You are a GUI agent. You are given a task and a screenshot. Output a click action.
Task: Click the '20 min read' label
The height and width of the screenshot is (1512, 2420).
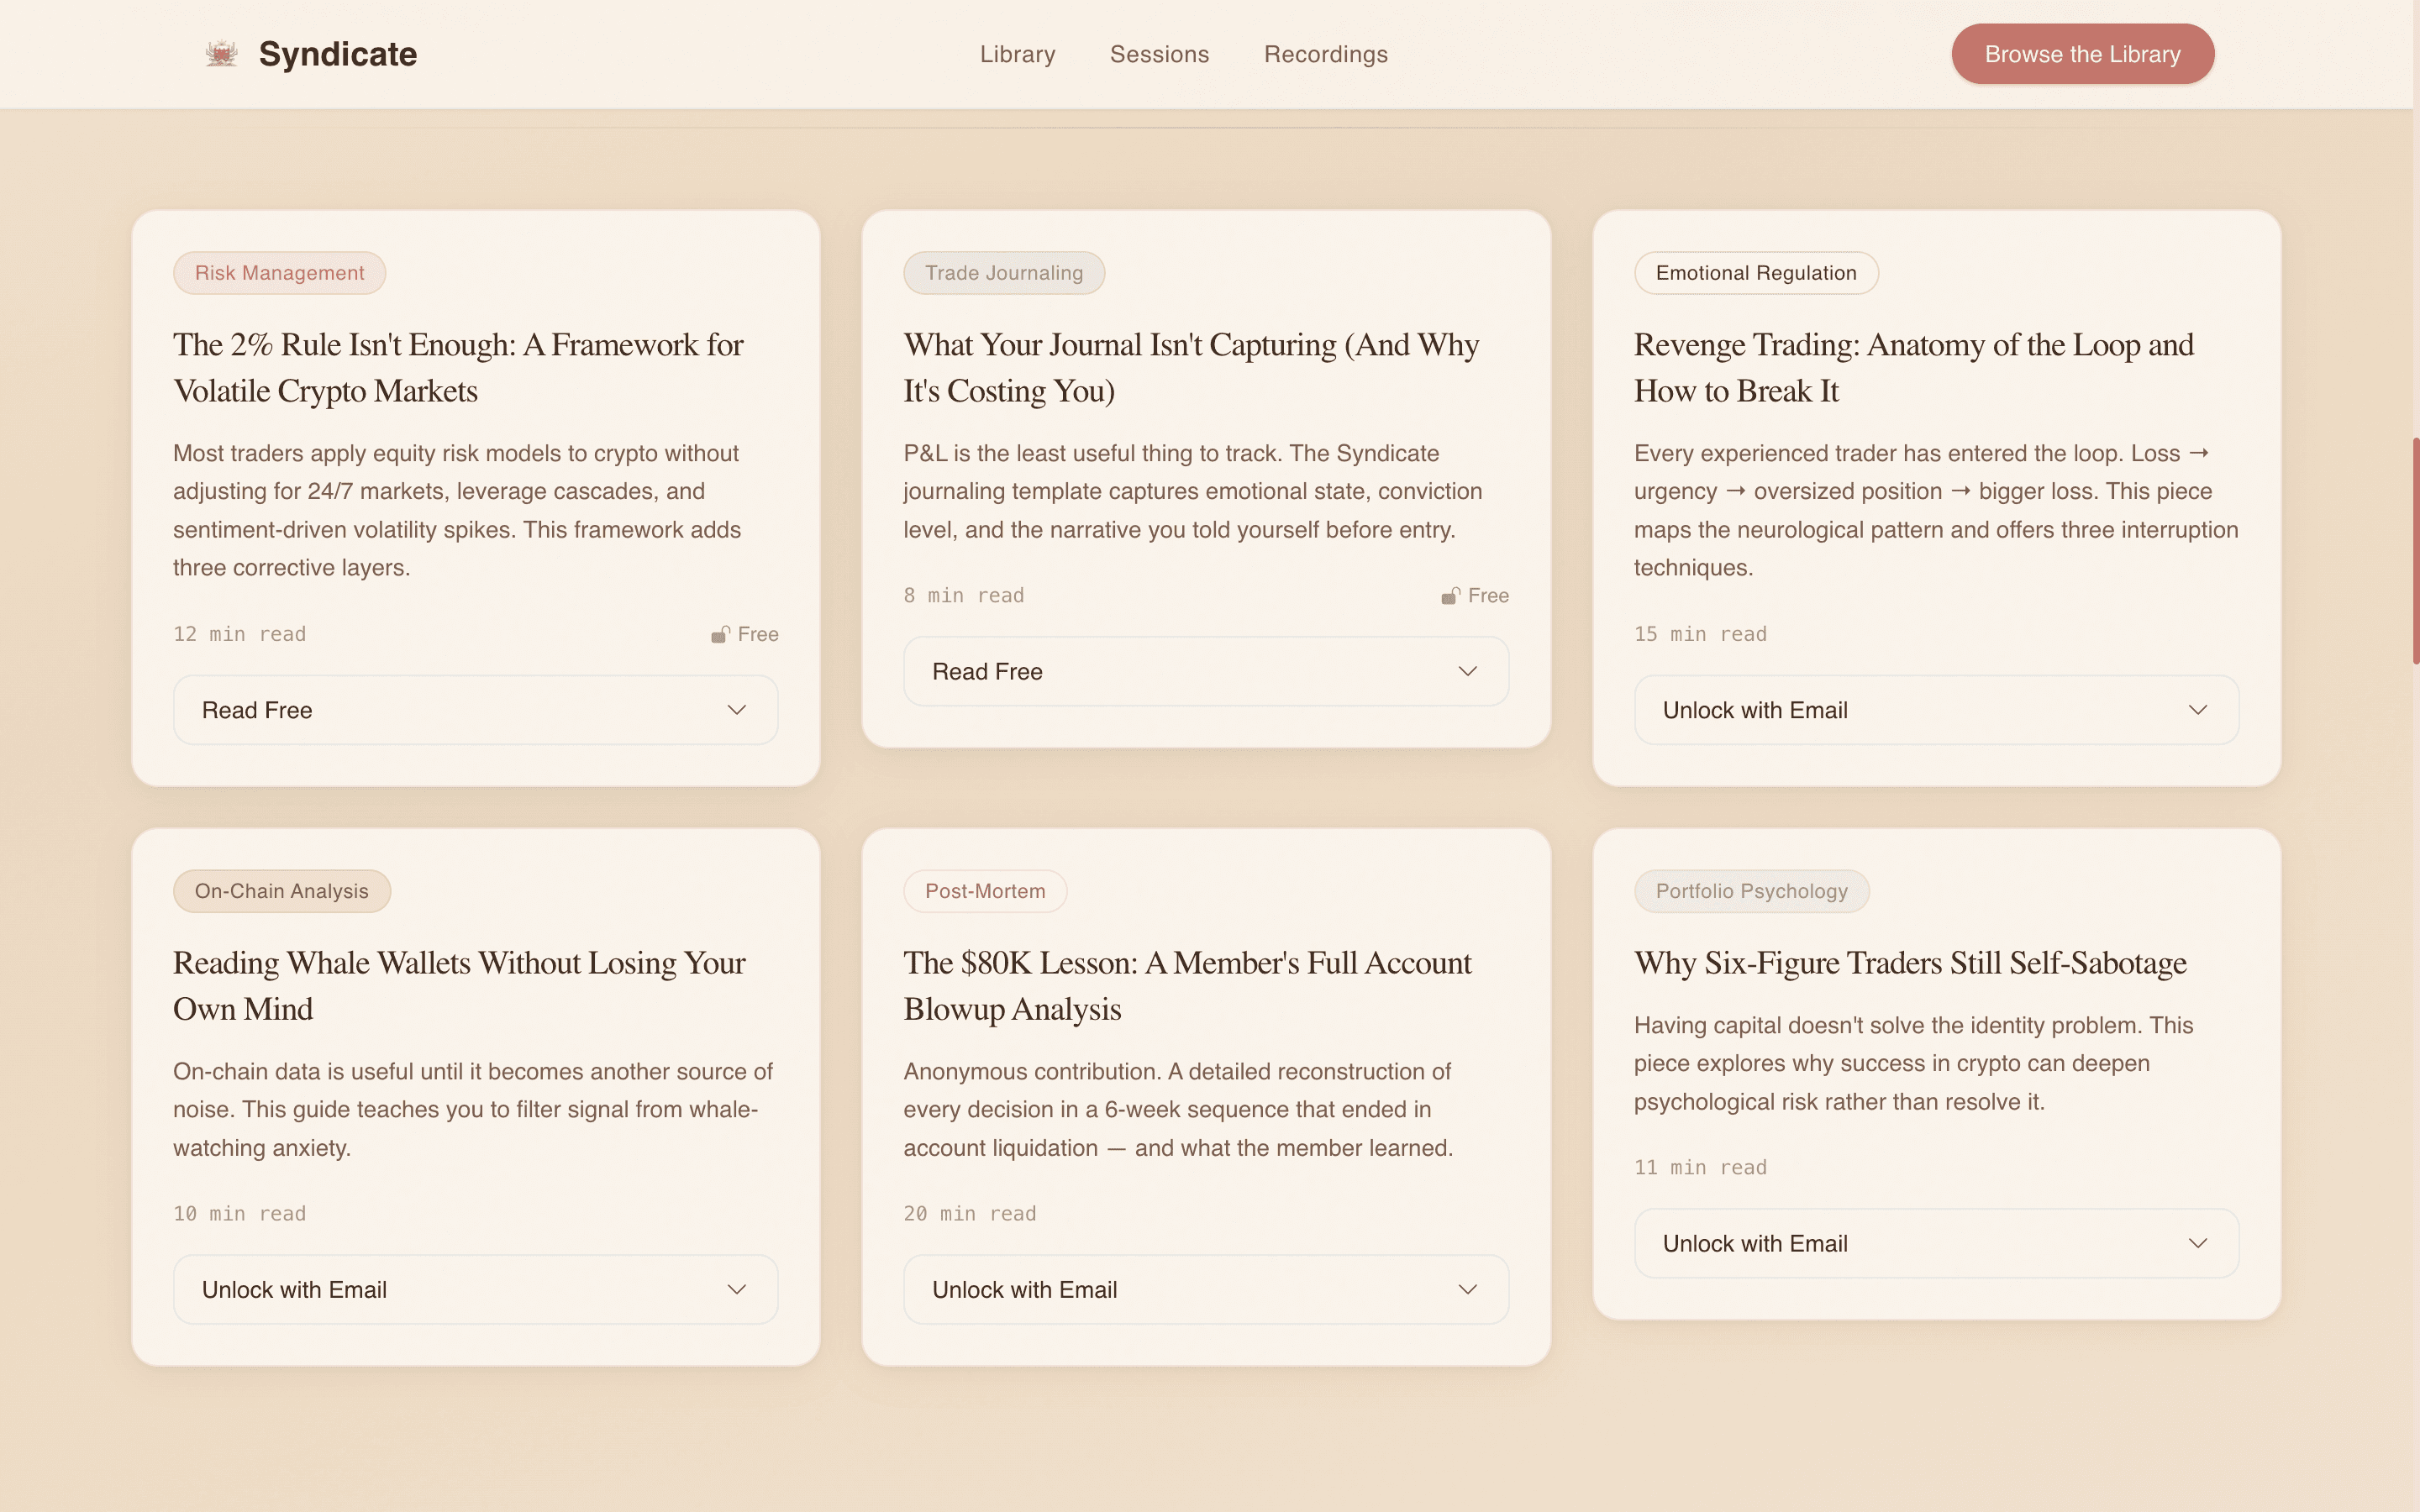[970, 1214]
